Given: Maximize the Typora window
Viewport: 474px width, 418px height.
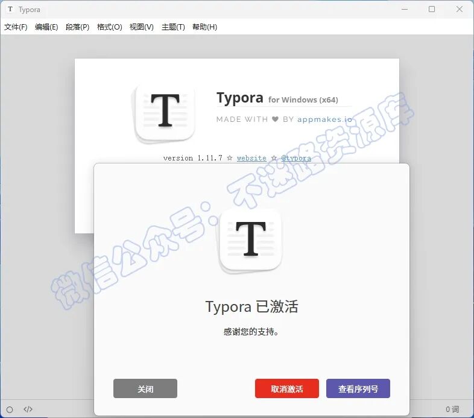Looking at the screenshot, I should 432,10.
